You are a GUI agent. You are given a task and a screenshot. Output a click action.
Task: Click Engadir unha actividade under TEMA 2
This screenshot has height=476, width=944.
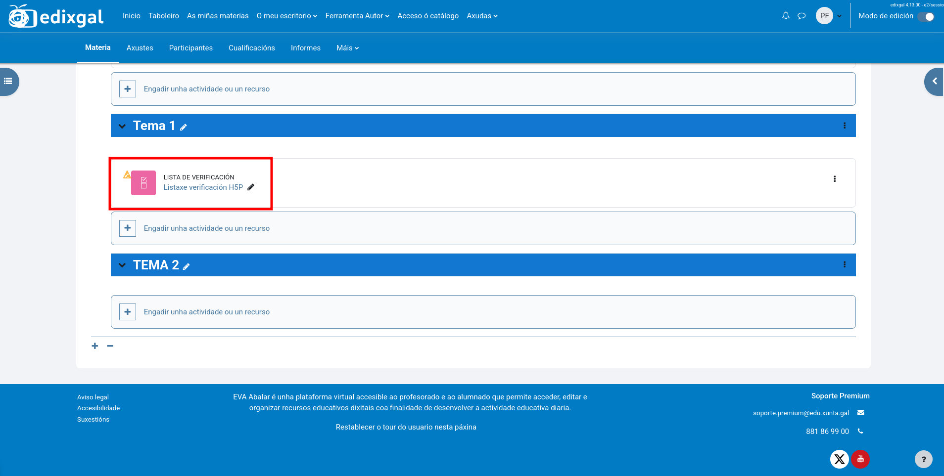click(206, 312)
